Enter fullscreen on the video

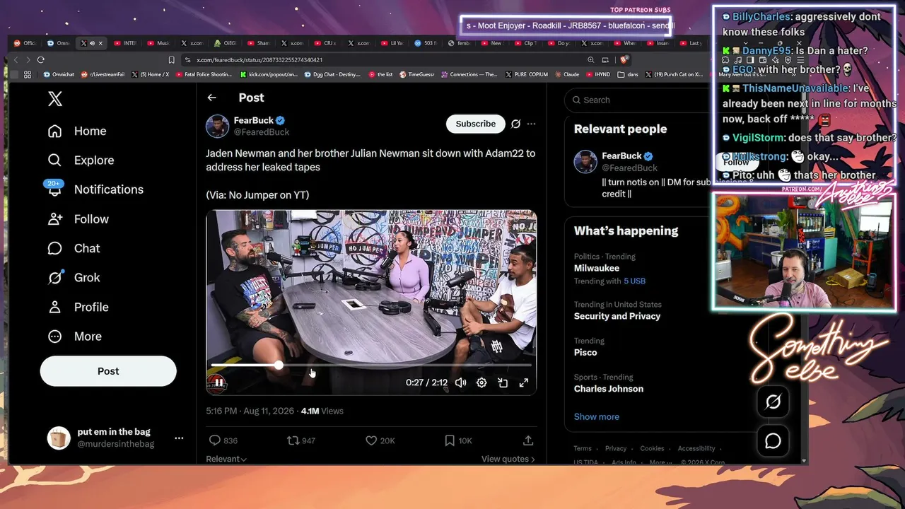pos(524,382)
